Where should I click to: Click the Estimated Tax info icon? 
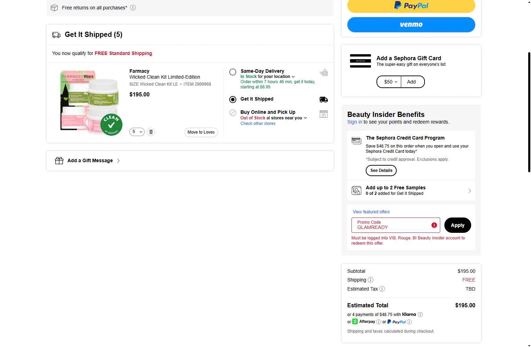382,289
